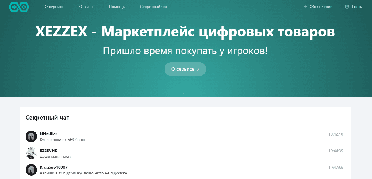Click message "Куплю акки вк БЕЗ банов"
Screen dimensions: 372x179
[x=63, y=140]
